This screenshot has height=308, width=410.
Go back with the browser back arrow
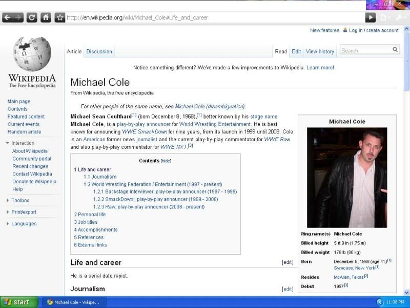[7, 17]
